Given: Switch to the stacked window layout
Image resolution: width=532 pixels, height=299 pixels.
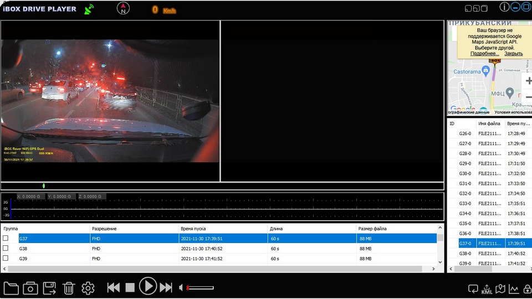Looking at the screenshot, I should [484, 8].
